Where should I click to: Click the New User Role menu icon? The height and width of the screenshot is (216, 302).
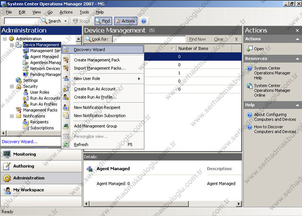(x=66, y=78)
